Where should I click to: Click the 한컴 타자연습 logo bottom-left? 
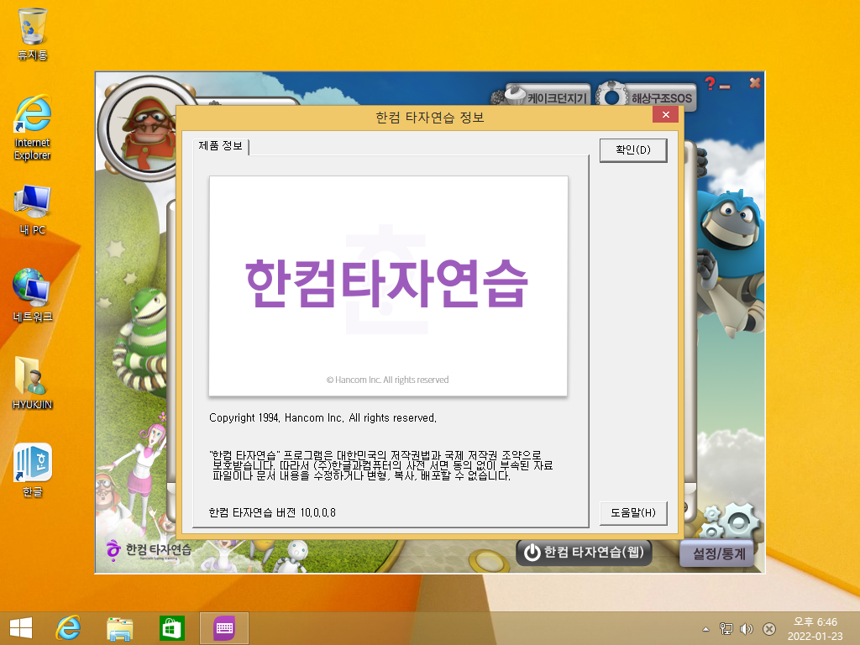point(149,549)
